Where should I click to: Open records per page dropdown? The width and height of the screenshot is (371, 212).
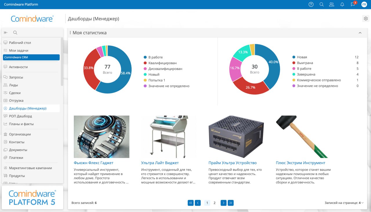point(344,203)
